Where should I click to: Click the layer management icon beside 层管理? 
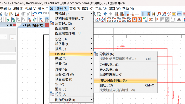[52, 23]
